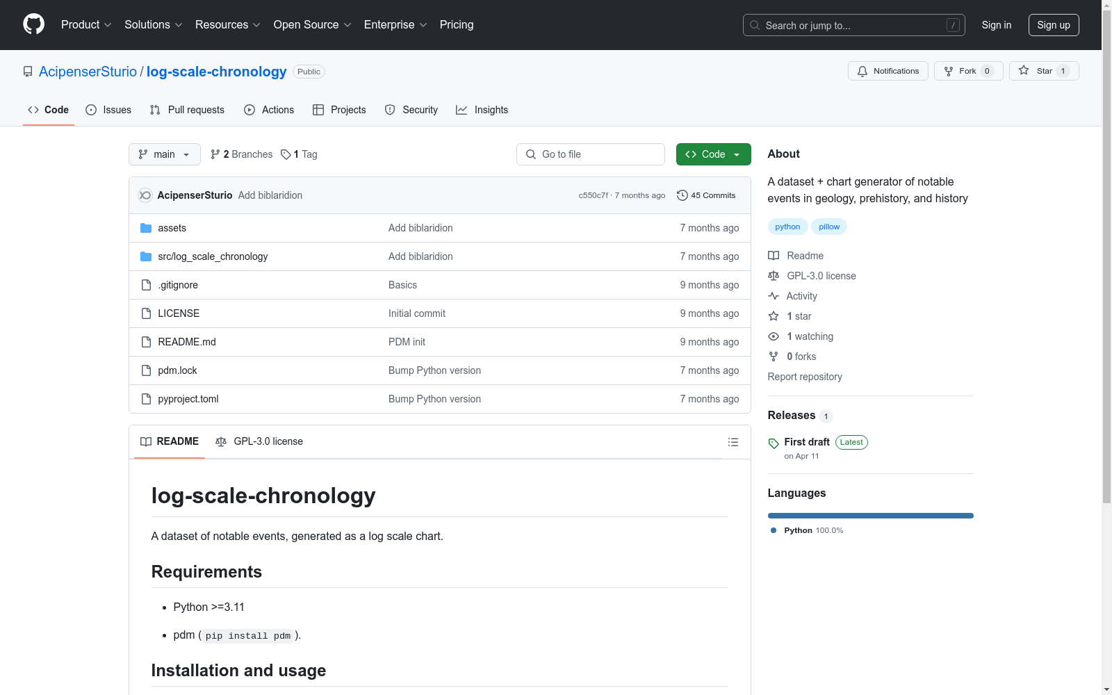Open the log-scale-chronology repository link

click(217, 72)
